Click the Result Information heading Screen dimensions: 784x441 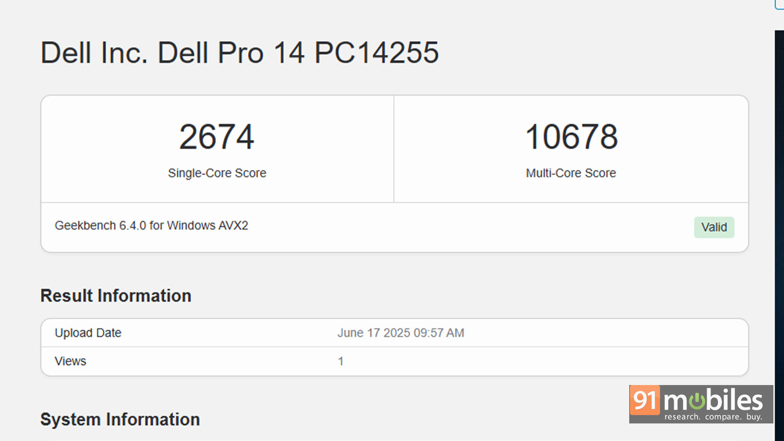click(116, 296)
